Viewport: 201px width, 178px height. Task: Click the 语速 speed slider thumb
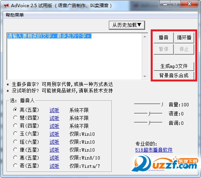[x=149, y=114]
